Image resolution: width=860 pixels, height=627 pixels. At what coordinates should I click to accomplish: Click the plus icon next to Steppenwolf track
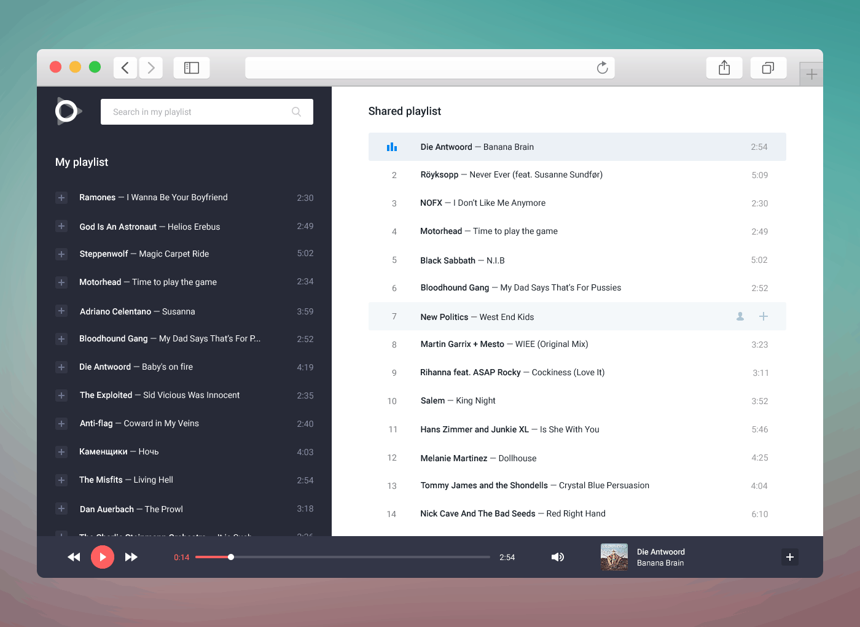pos(61,254)
